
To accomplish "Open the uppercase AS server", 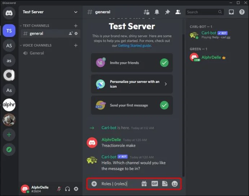I will [x=9, y=45].
